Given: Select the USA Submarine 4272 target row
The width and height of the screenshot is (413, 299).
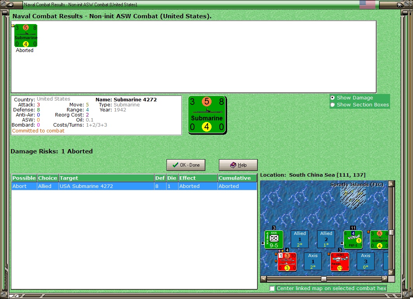Looking at the screenshot, I should pos(134,186).
